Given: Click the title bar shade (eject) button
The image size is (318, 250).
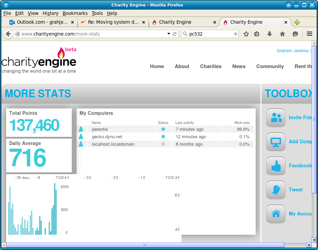Looking at the screenshot, I should point(289,5).
